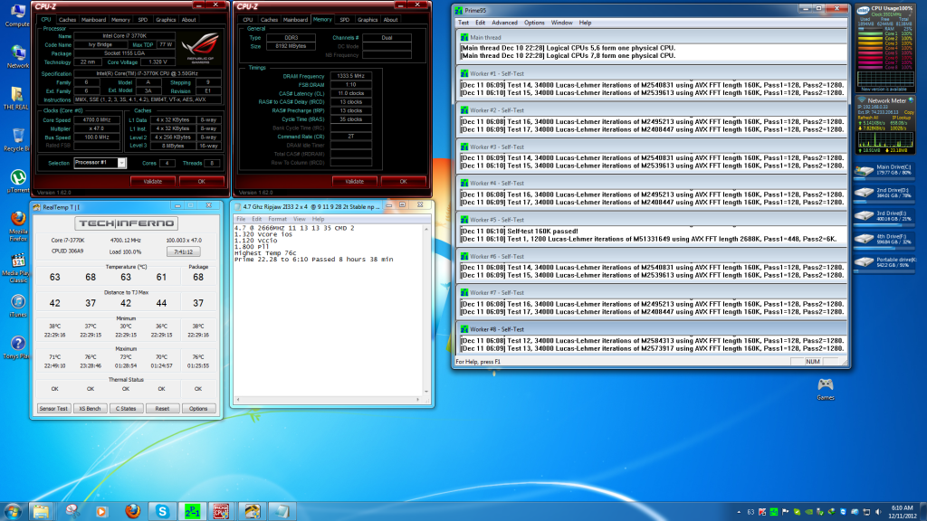
Task: Open the Recycle Bin desktop icon
Action: (x=16, y=140)
